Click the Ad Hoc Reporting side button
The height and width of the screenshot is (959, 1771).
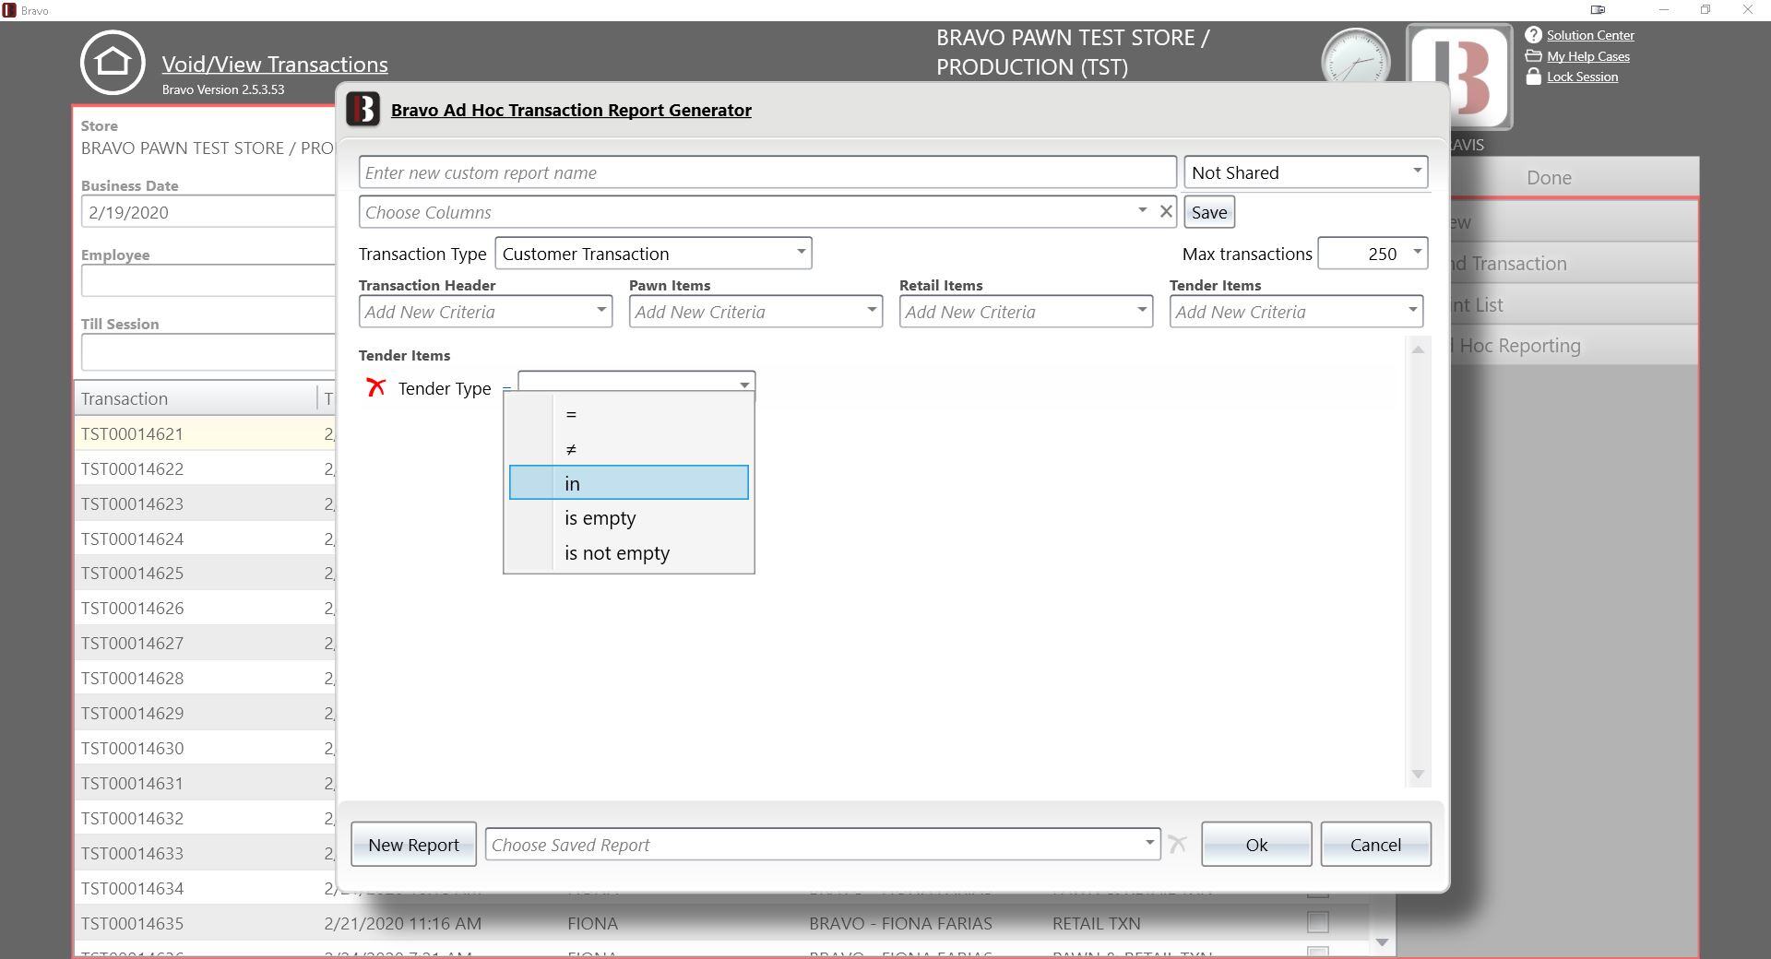coord(1574,345)
